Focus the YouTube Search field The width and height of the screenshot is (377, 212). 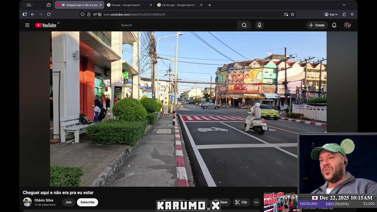(x=177, y=25)
